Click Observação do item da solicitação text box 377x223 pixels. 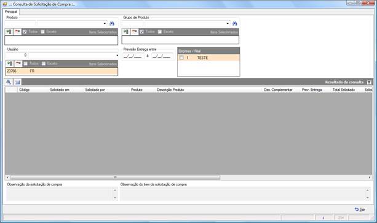242,194
